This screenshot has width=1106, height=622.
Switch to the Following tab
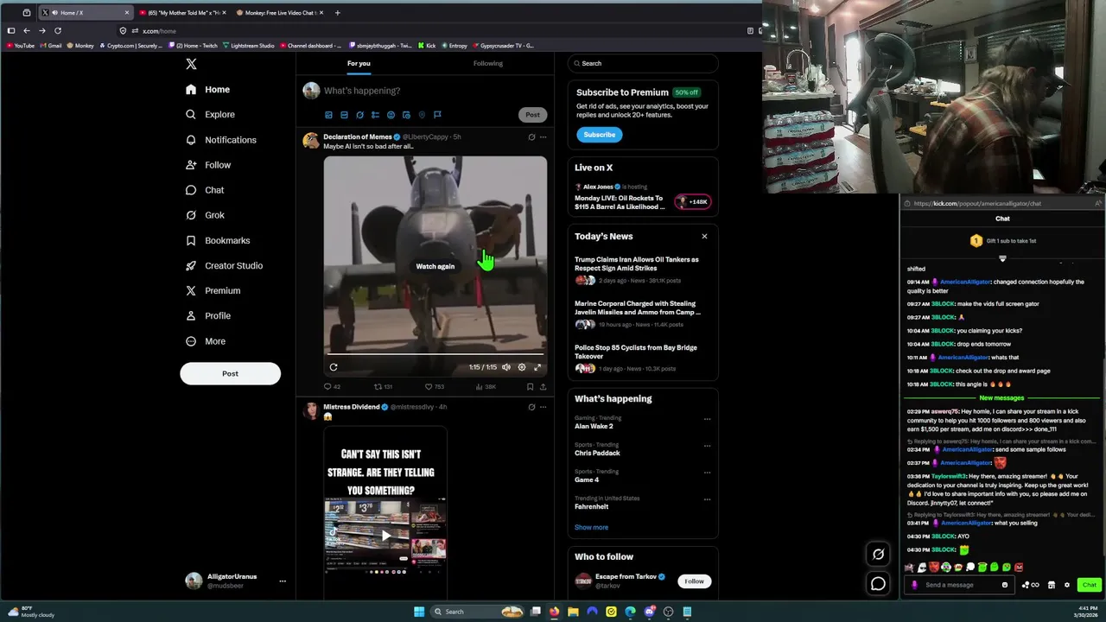coord(488,63)
